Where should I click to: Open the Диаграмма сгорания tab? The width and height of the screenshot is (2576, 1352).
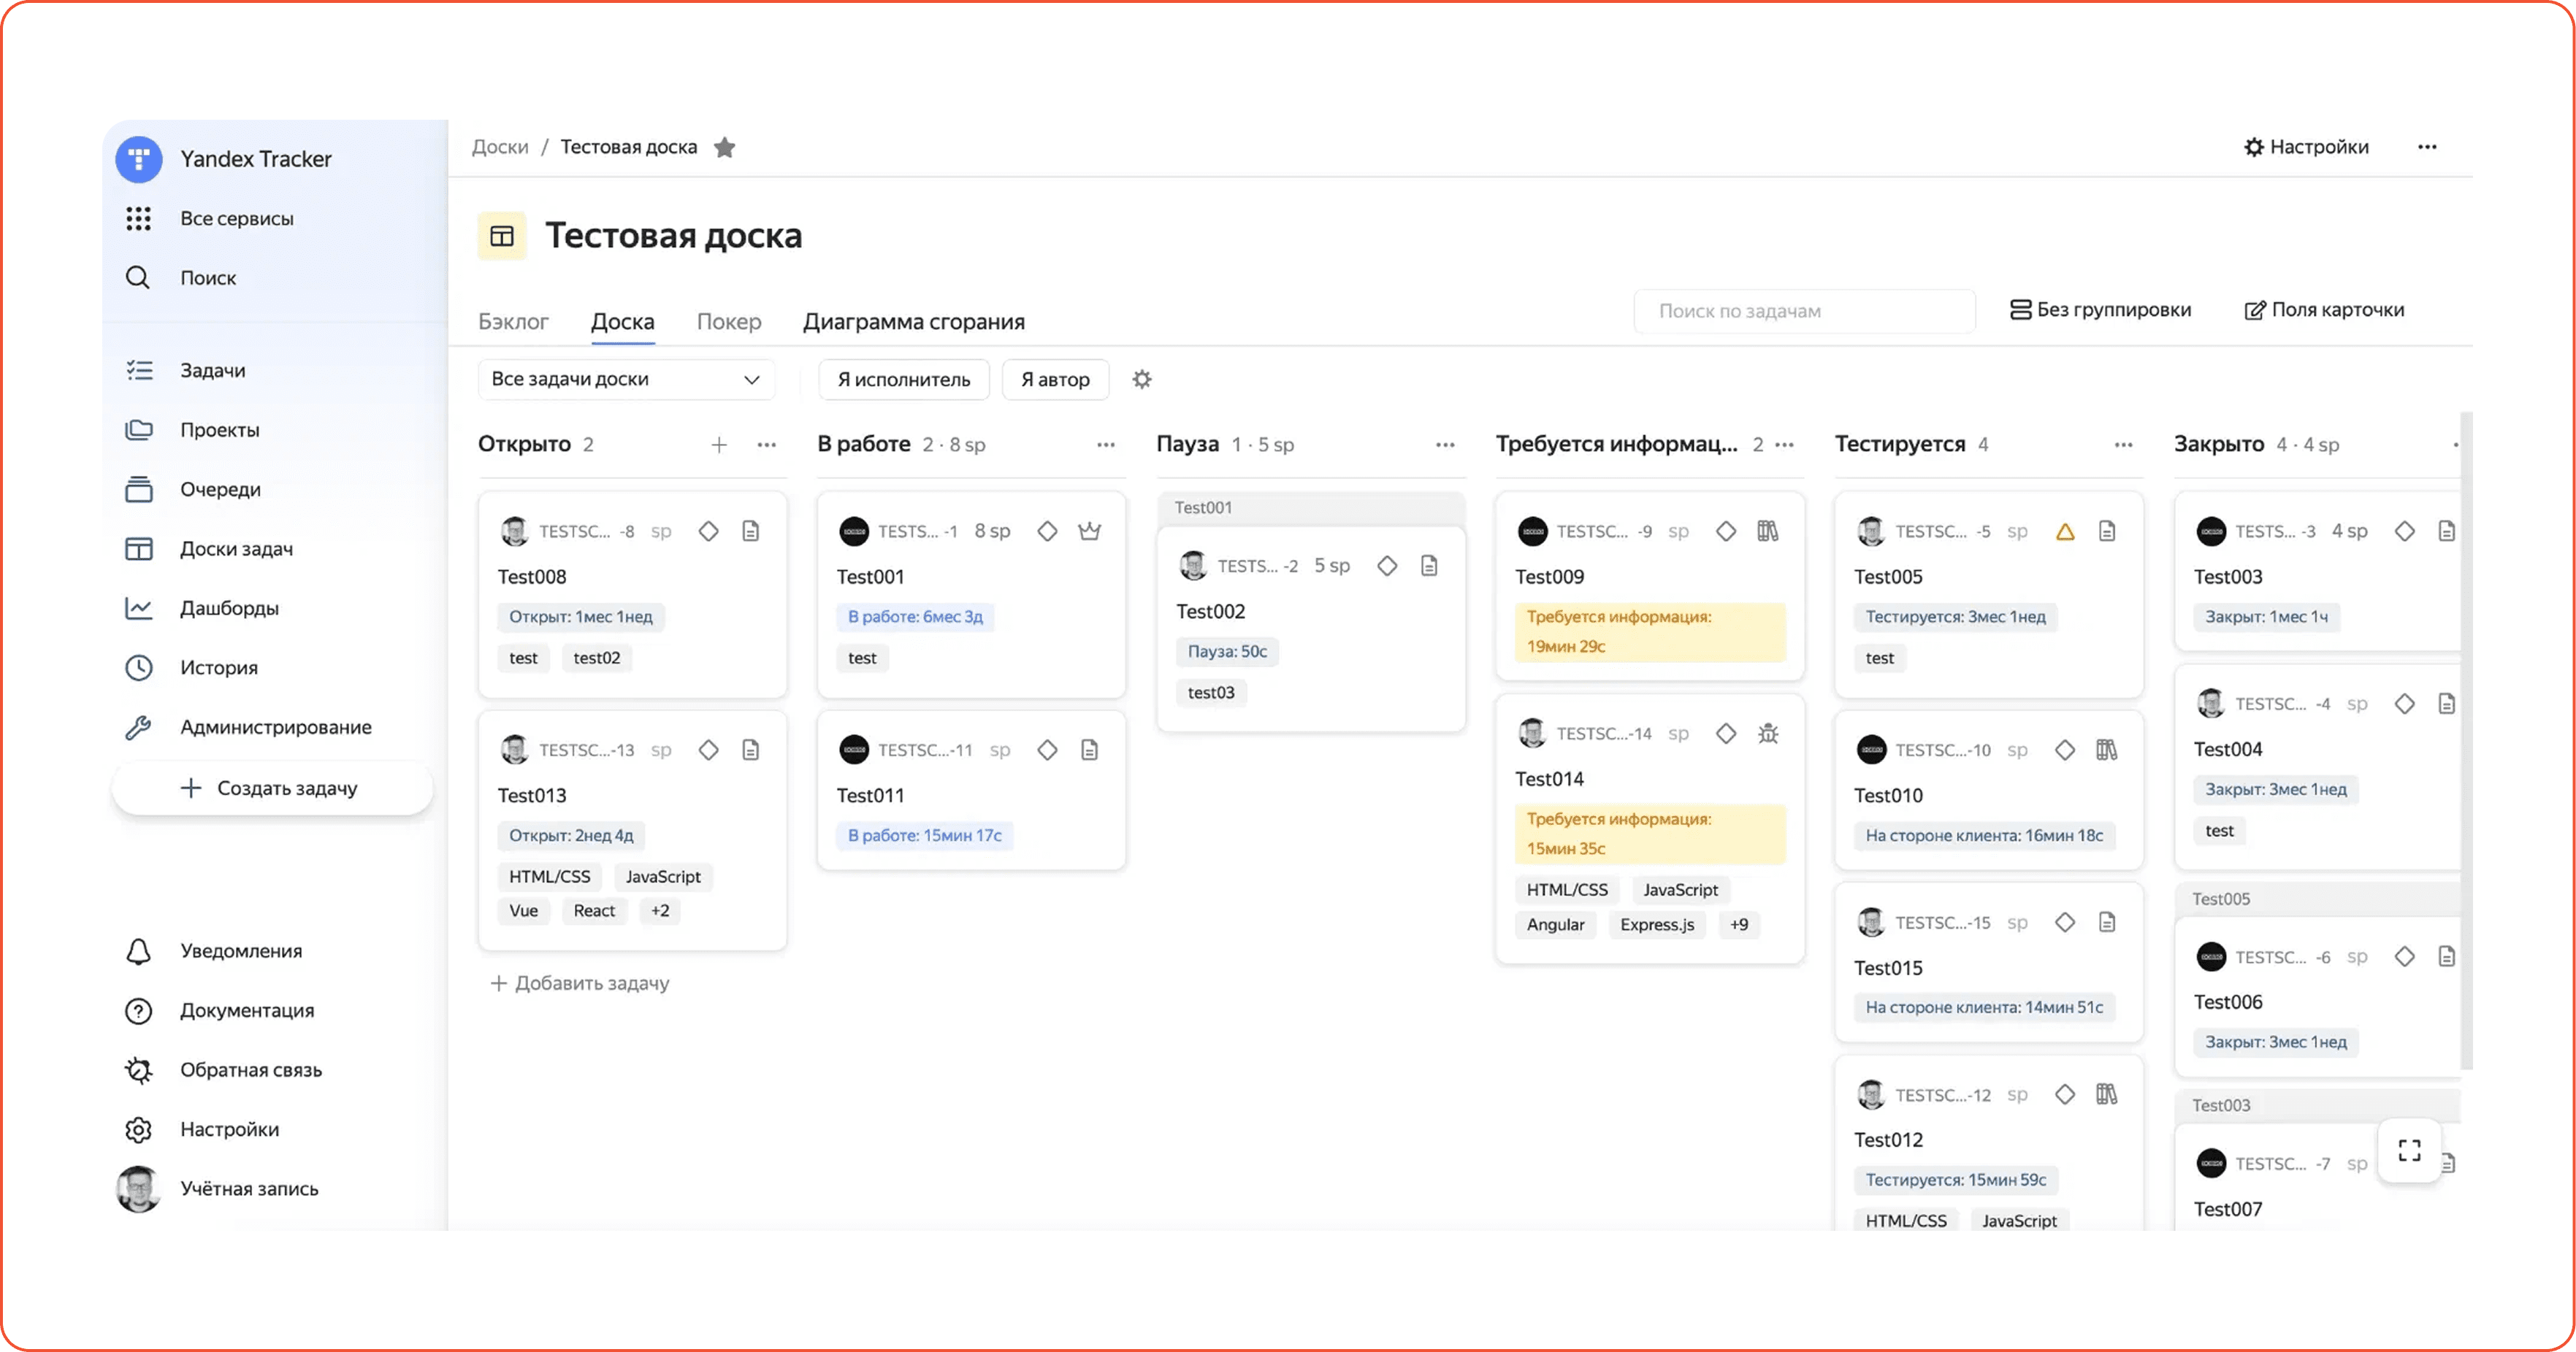pyautogui.click(x=914, y=322)
